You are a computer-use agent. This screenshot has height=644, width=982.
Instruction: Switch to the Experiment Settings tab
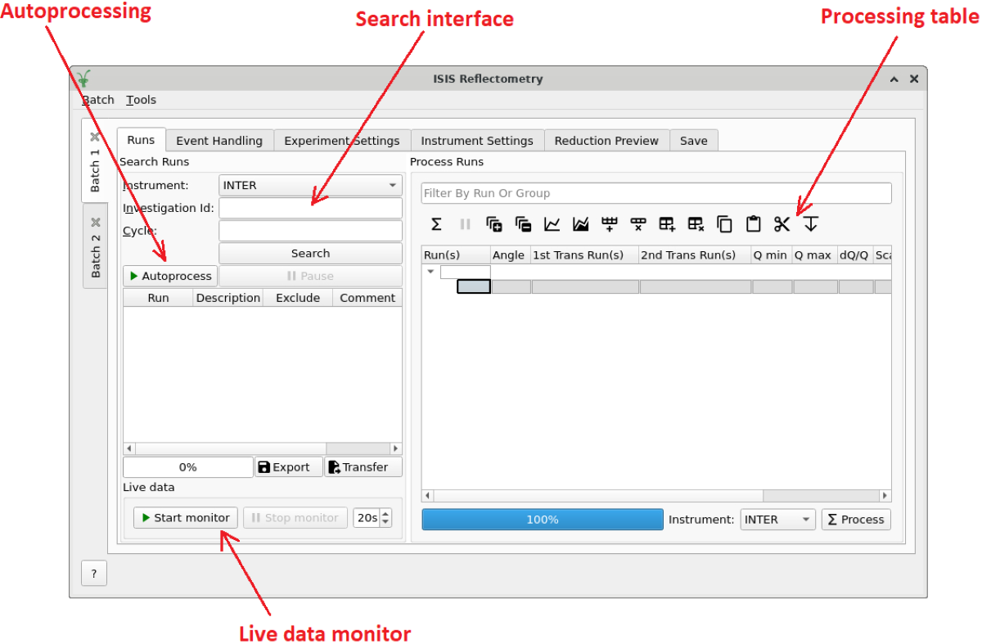[x=341, y=141]
